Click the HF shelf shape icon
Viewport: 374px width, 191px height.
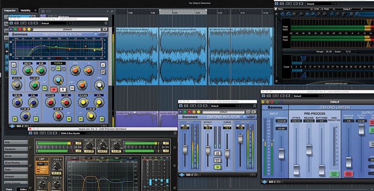[102, 119]
